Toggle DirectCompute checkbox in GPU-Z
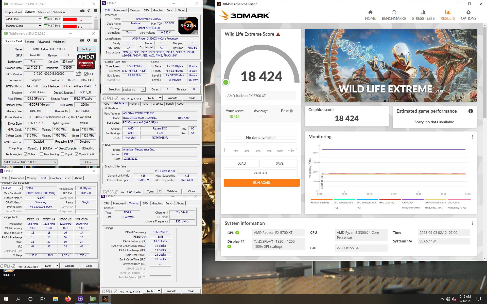487x304 pixels. pyautogui.click(x=56, y=148)
